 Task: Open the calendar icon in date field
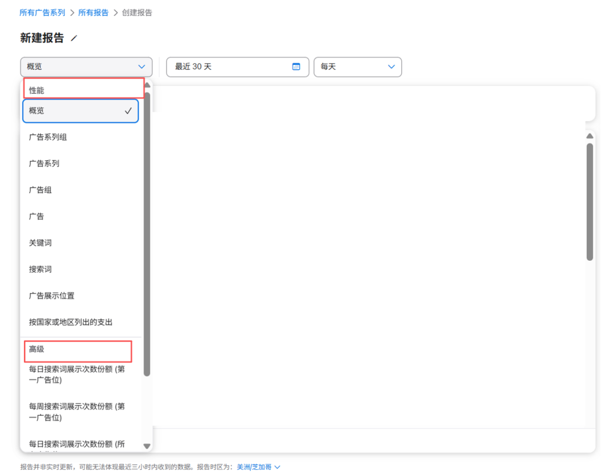point(296,66)
